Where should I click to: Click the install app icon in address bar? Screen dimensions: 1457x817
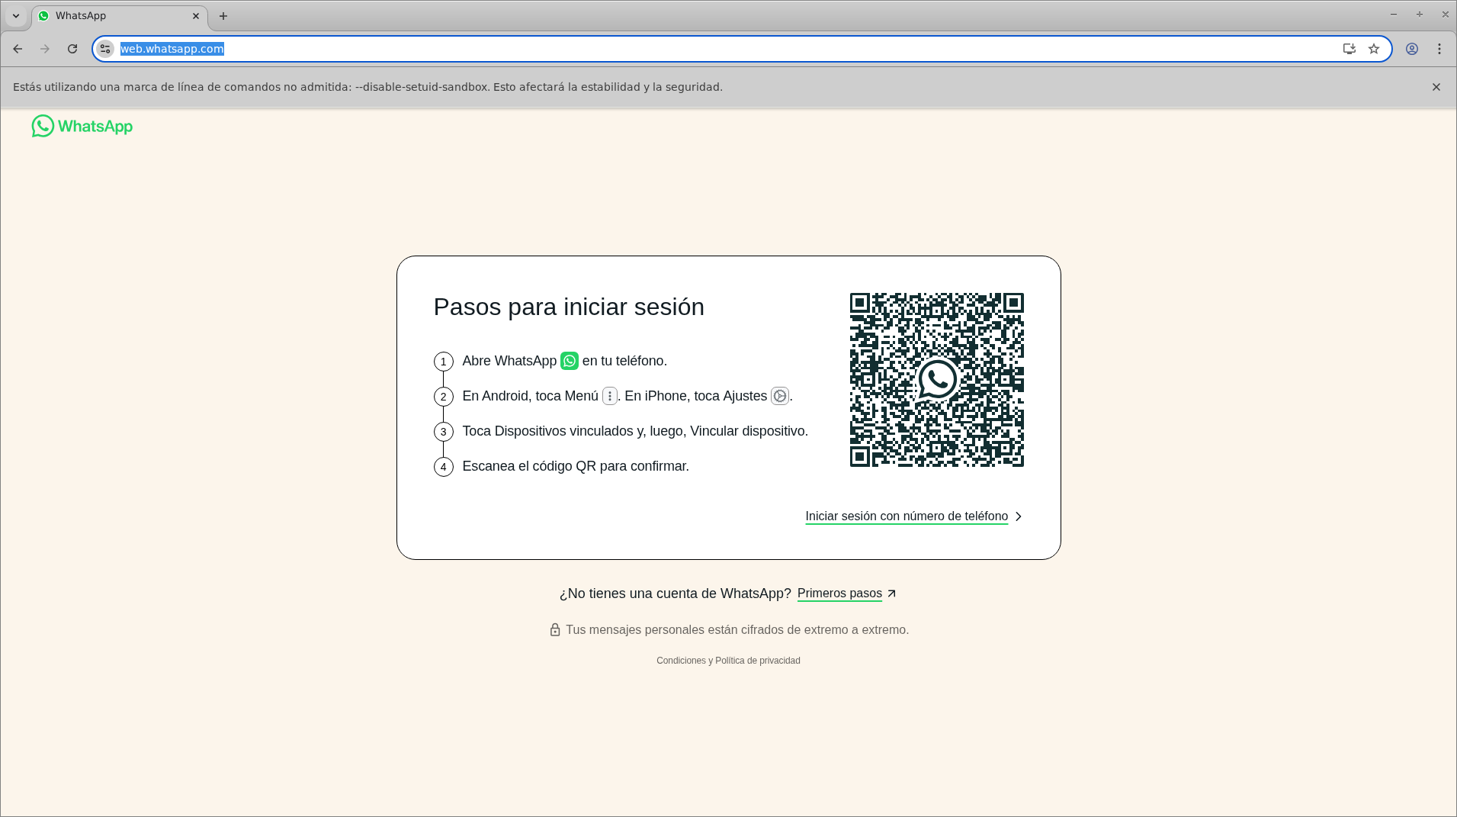1349,49
